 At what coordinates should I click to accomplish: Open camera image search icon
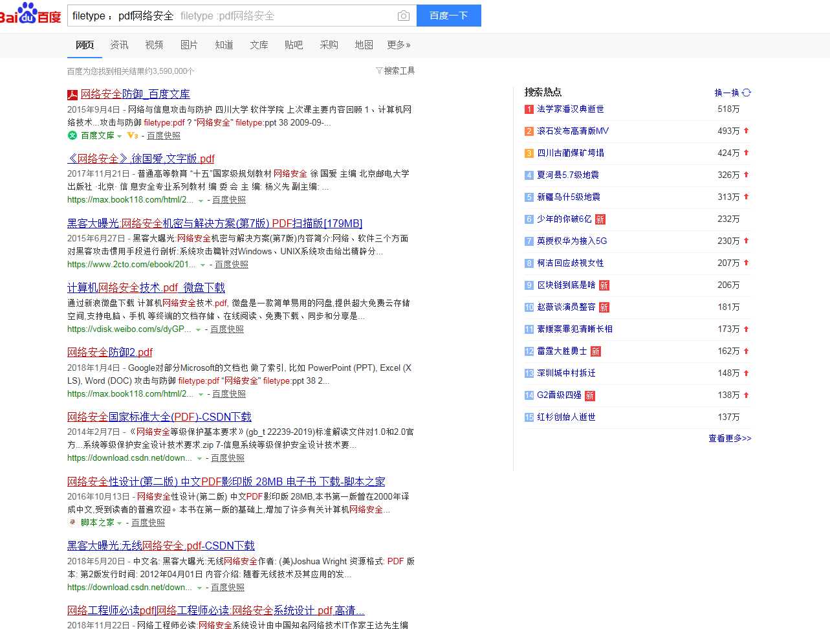tap(403, 16)
